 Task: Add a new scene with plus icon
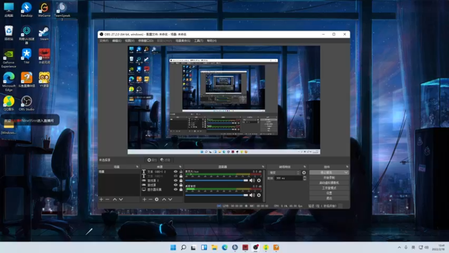pos(101,200)
